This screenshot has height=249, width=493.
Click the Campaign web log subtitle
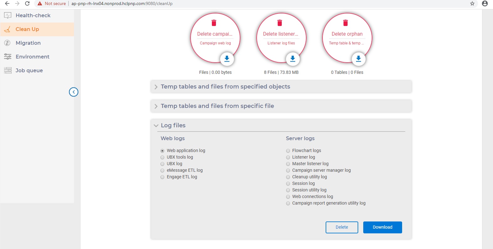(215, 43)
